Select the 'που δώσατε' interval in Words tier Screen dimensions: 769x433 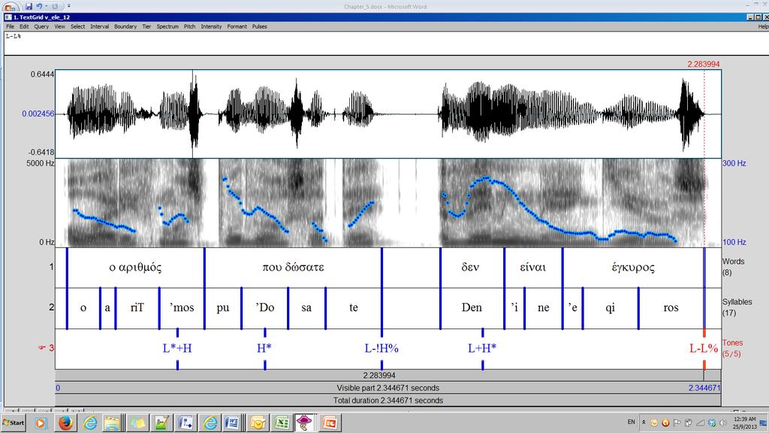coord(293,268)
